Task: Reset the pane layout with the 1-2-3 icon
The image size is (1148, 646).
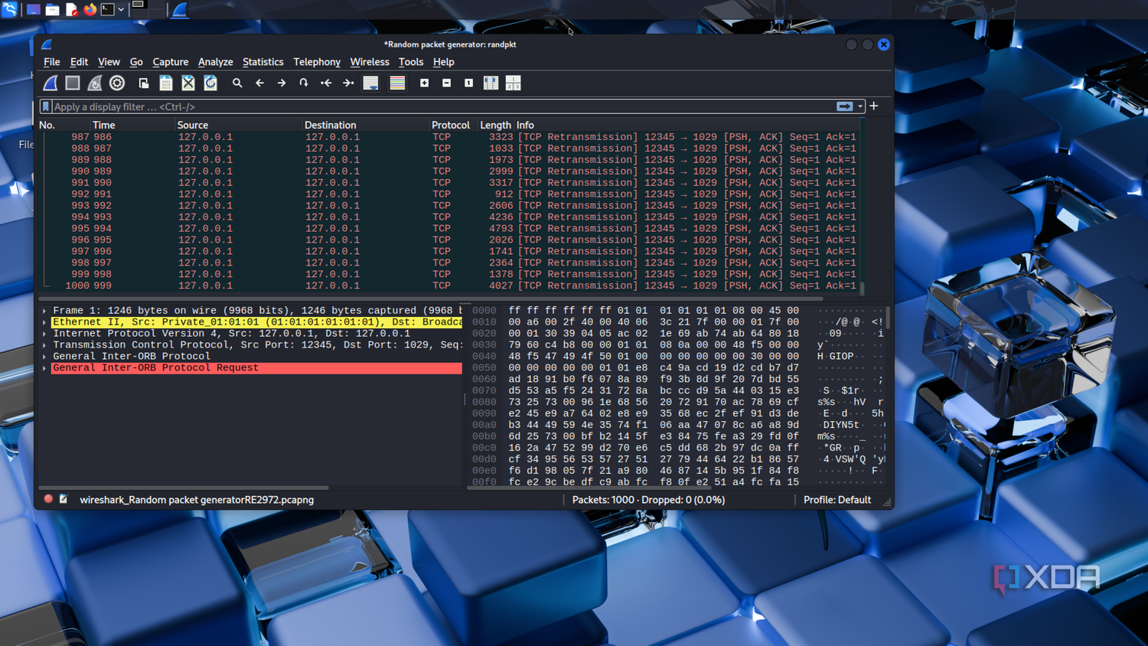Action: point(513,83)
